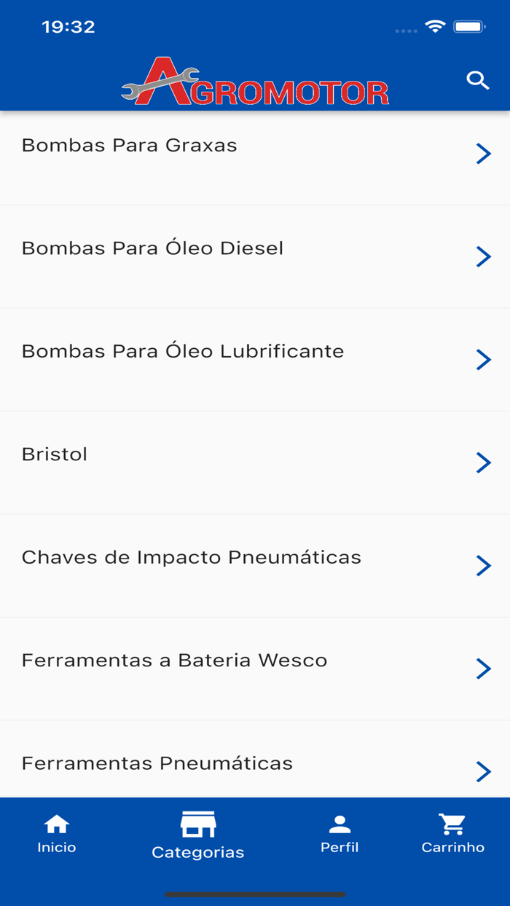Tap the clock showing 19:32
Screen dimensions: 510x906
pos(70,26)
